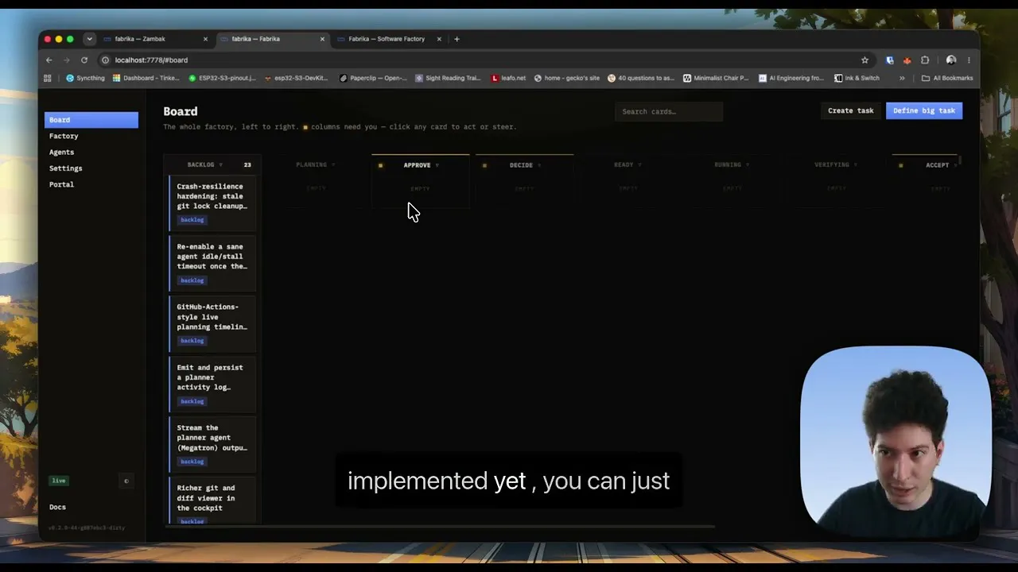
Task: Click the Define big task button
Action: [x=924, y=110]
